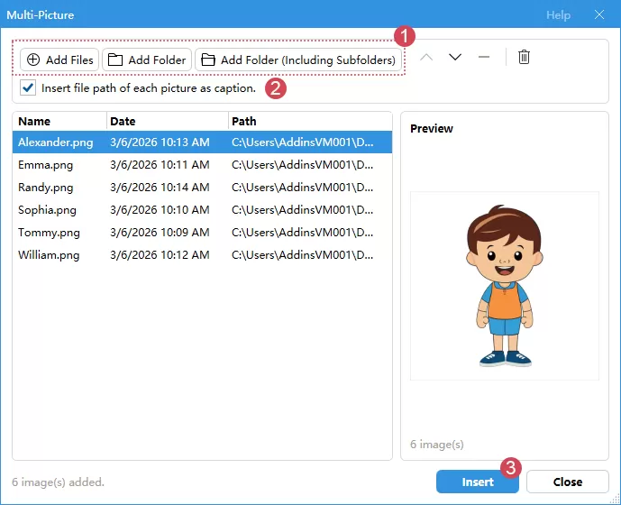Clear list with trash can icon
621x505 pixels.
pyautogui.click(x=524, y=57)
